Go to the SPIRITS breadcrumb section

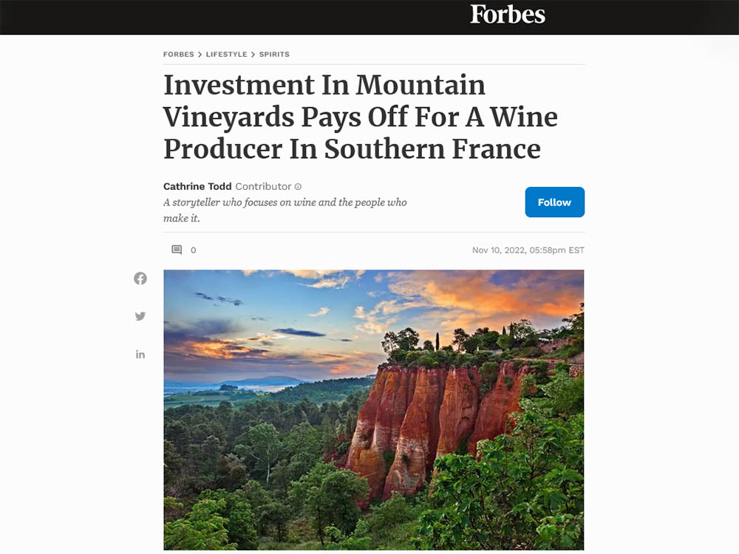pyautogui.click(x=274, y=54)
